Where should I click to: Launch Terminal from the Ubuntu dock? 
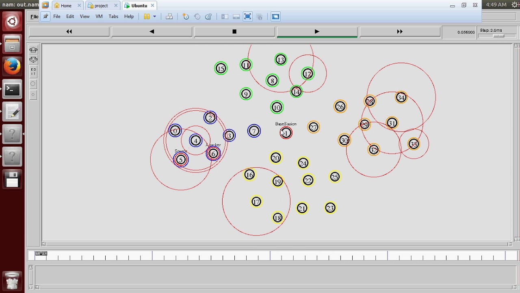click(x=12, y=90)
